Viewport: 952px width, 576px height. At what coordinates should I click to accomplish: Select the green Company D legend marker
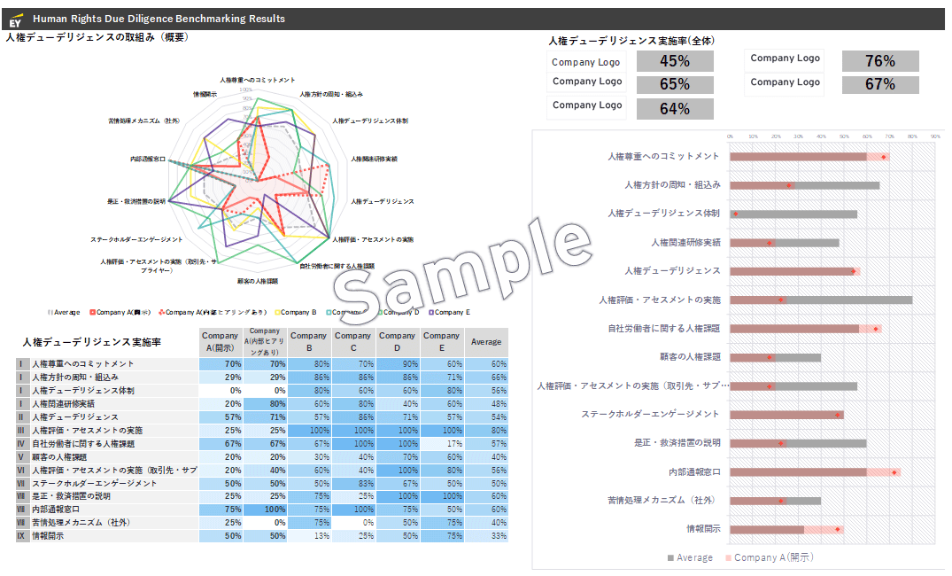point(380,312)
